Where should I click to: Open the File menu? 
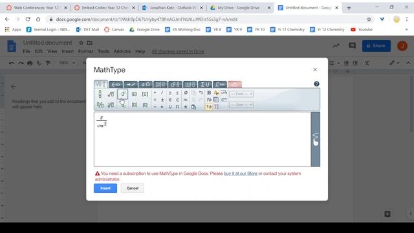point(27,51)
